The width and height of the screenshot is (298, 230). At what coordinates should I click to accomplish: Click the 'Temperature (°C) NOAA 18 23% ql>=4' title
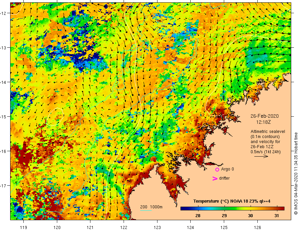(232, 201)
